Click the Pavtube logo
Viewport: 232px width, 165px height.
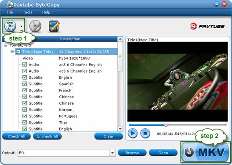tap(207, 26)
